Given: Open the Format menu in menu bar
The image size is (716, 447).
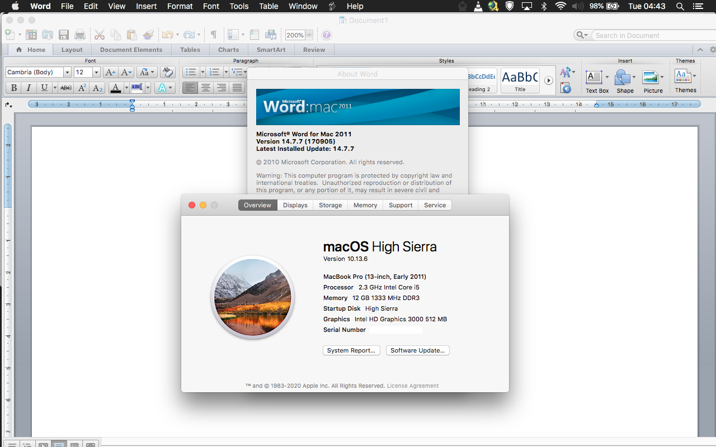Looking at the screenshot, I should [180, 6].
